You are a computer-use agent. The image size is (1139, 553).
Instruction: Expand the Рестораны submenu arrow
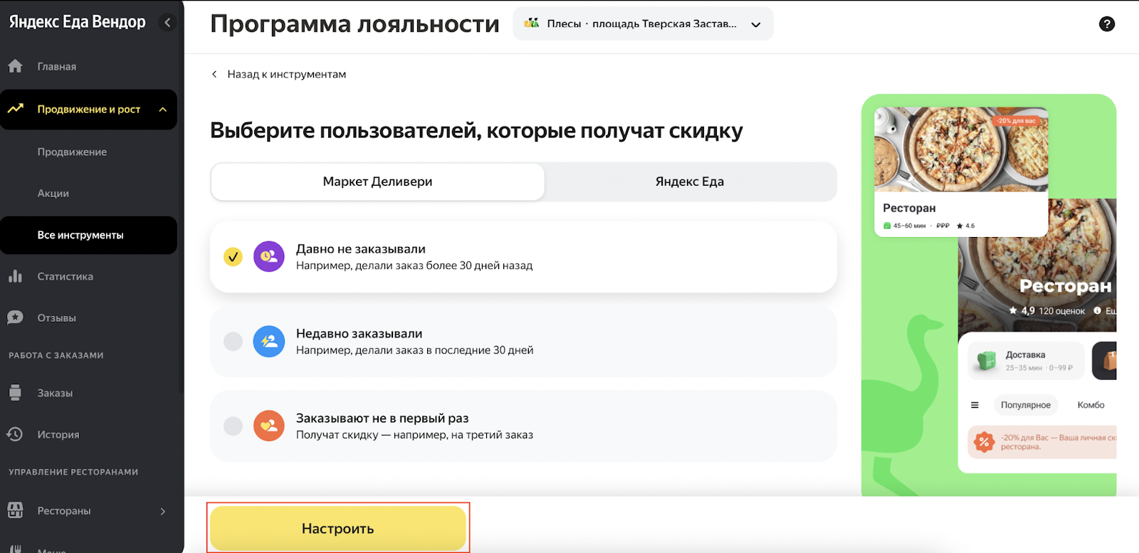point(163,511)
